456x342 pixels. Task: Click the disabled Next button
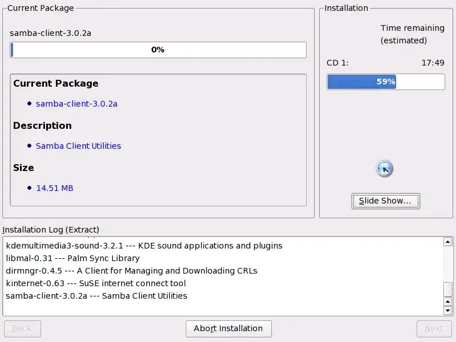click(434, 329)
